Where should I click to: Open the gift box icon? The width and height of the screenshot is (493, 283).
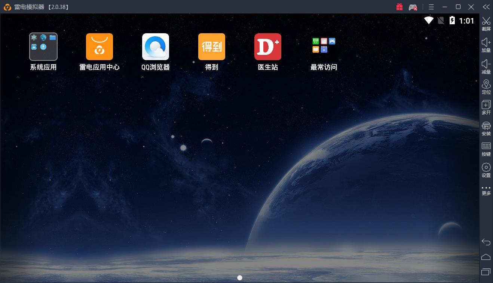tap(399, 7)
